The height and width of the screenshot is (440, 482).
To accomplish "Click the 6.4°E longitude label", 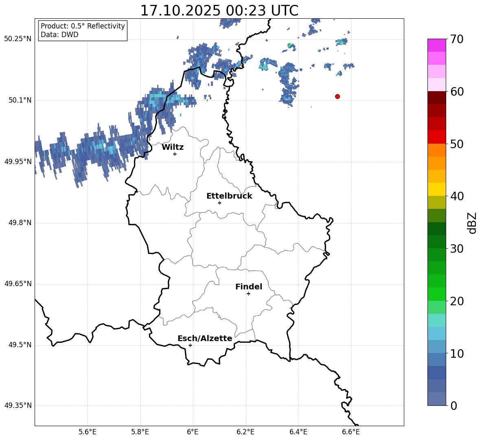I will pos(298,432).
